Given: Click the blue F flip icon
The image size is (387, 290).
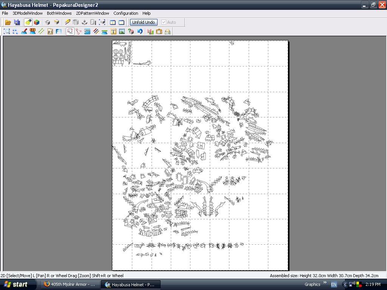Looking at the screenshot, I should coord(59,32).
